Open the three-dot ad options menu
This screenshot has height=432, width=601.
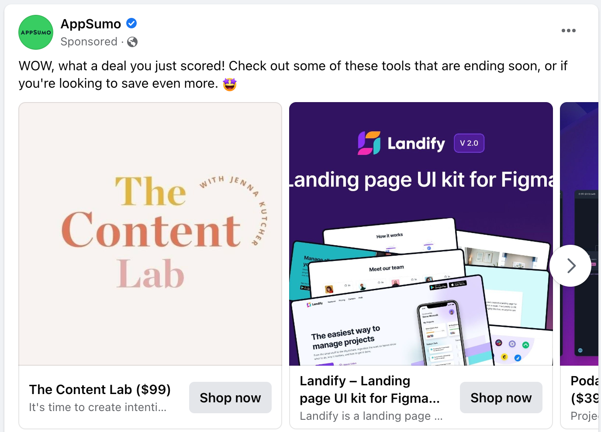pos(568,30)
